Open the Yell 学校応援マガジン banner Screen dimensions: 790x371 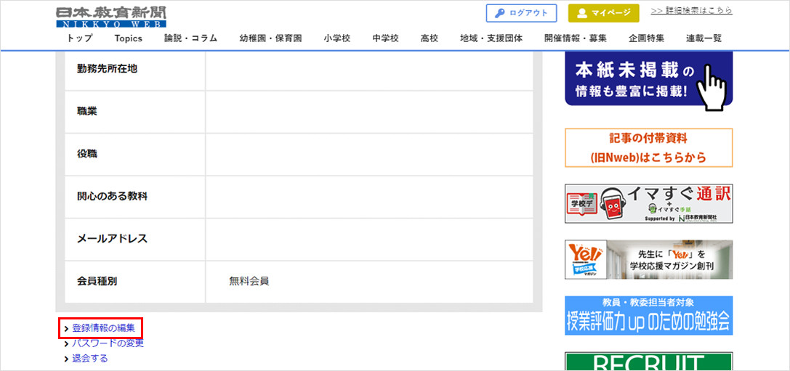click(649, 259)
